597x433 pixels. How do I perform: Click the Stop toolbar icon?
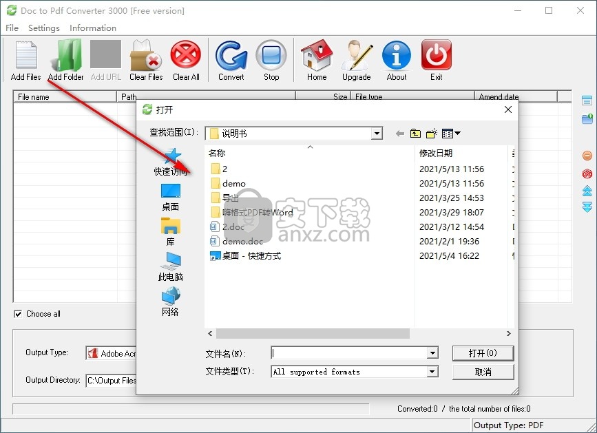[x=271, y=56]
